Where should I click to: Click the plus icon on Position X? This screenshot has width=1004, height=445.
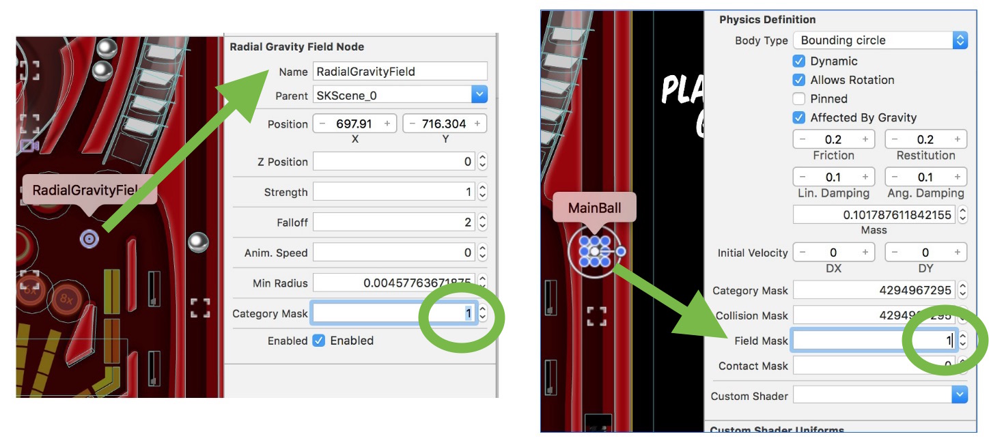pyautogui.click(x=387, y=124)
